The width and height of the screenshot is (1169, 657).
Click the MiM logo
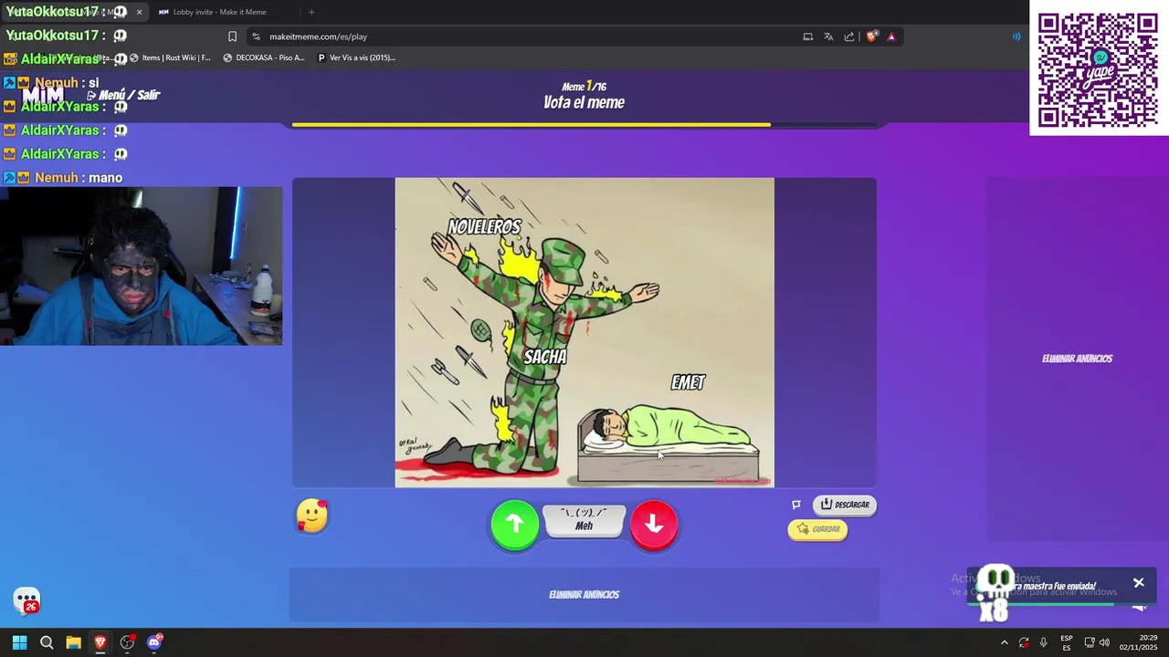click(43, 95)
